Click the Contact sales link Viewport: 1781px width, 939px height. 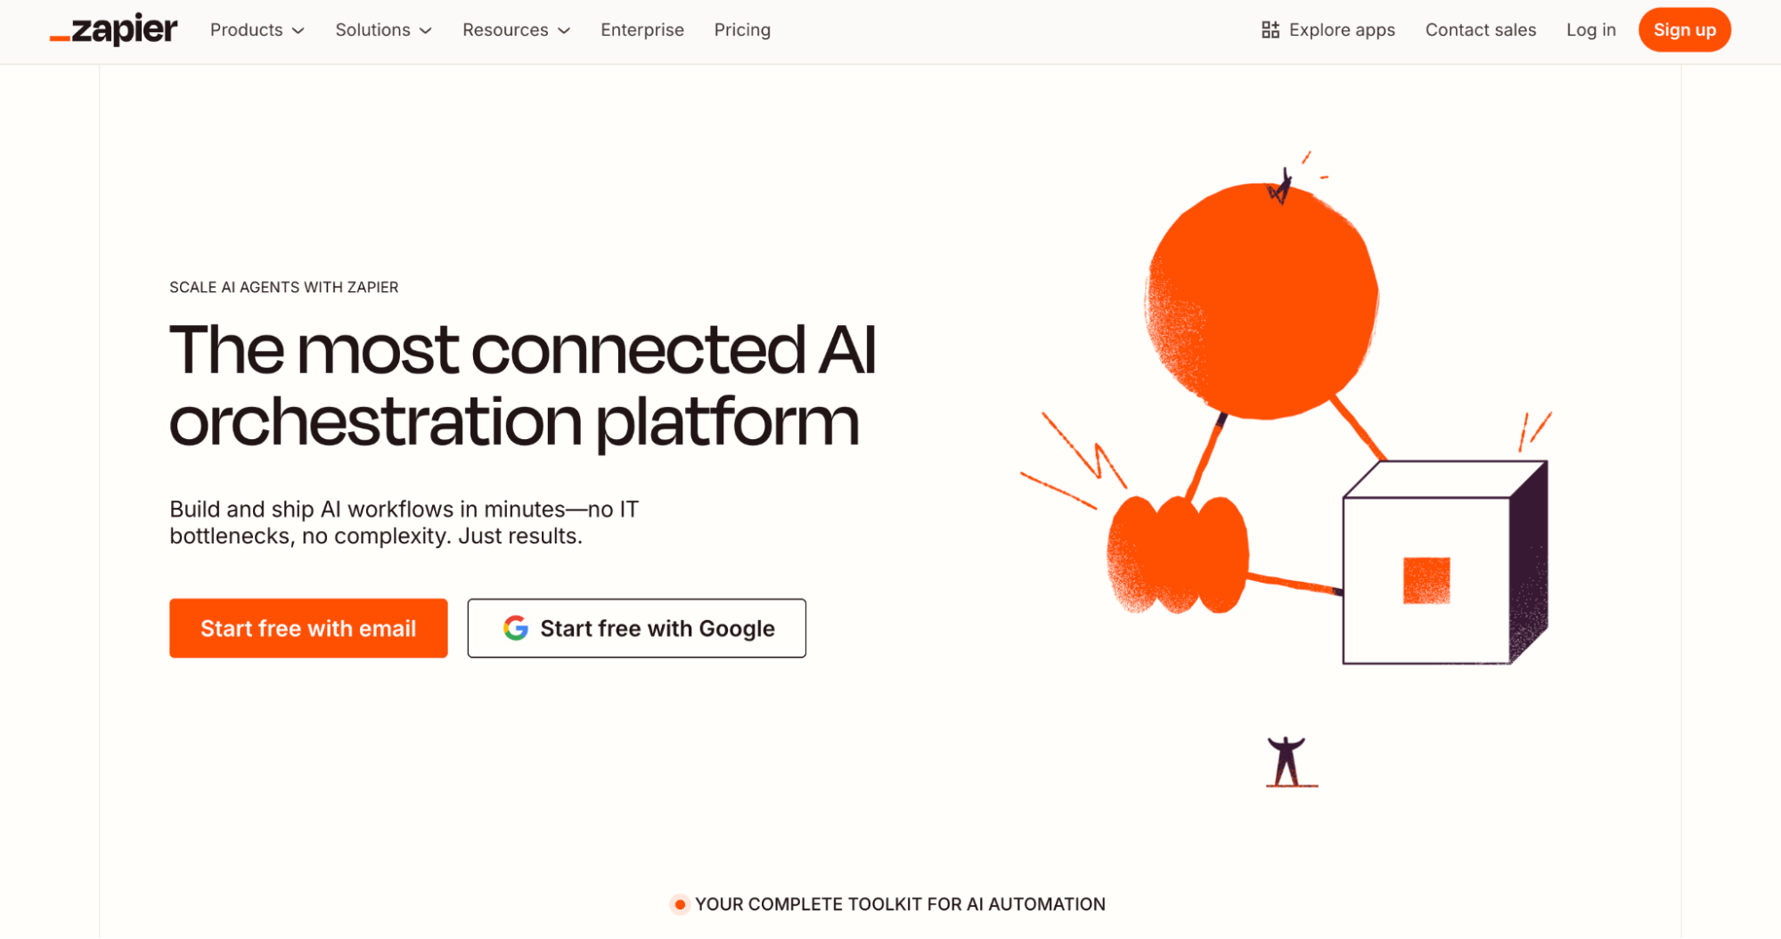coord(1480,29)
